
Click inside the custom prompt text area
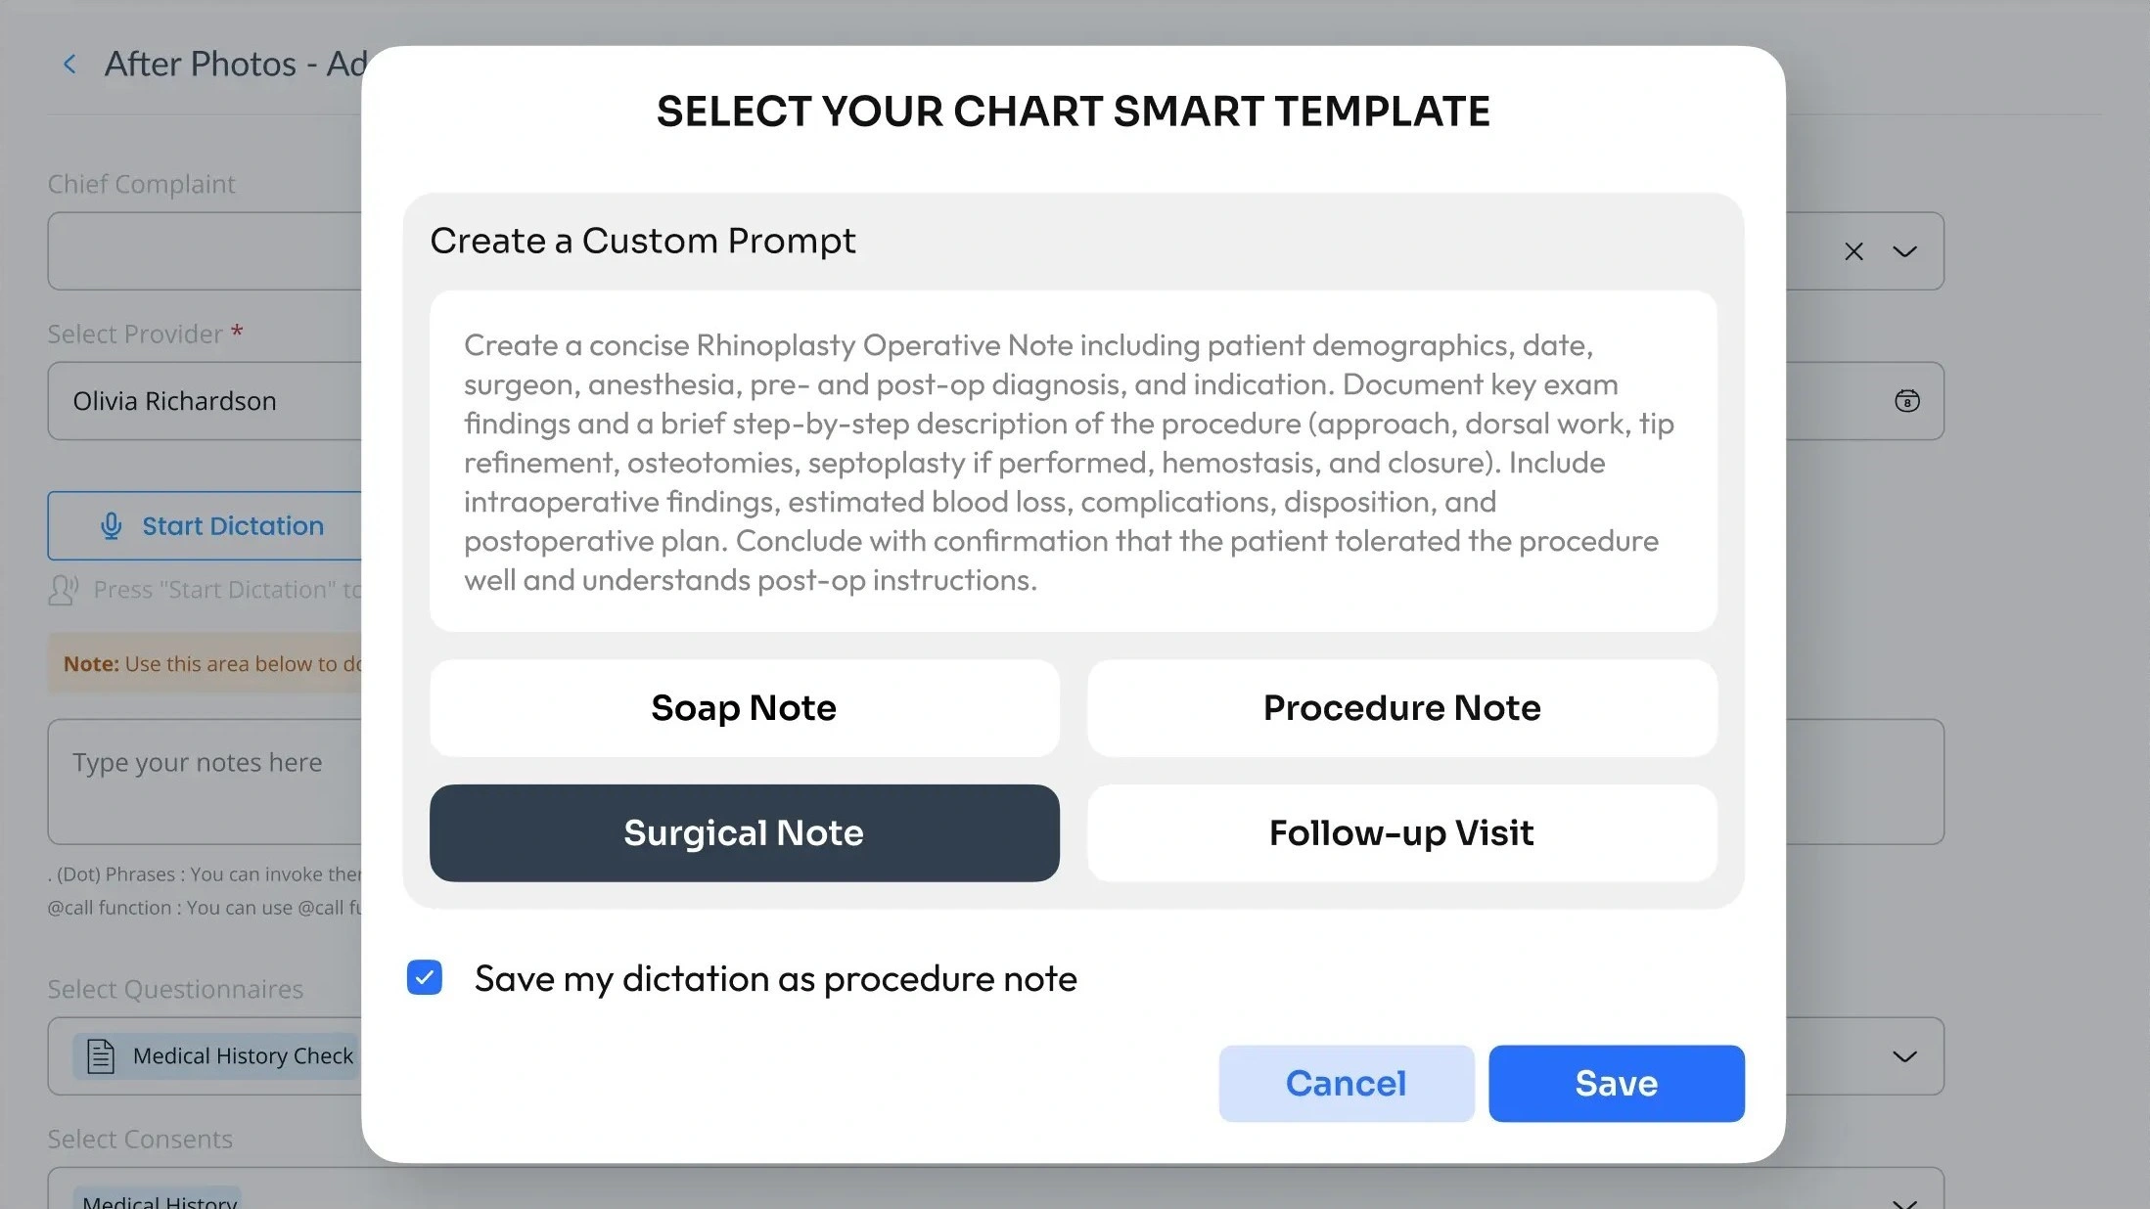click(x=1073, y=462)
